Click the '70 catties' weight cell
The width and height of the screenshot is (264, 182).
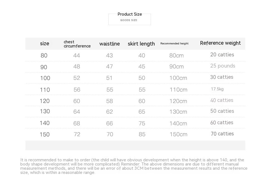(x=222, y=134)
